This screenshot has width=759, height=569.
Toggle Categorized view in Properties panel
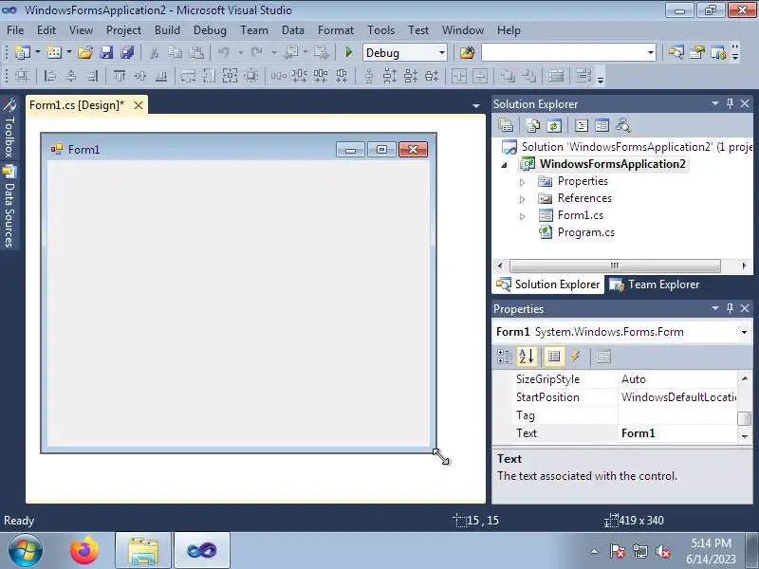point(505,358)
